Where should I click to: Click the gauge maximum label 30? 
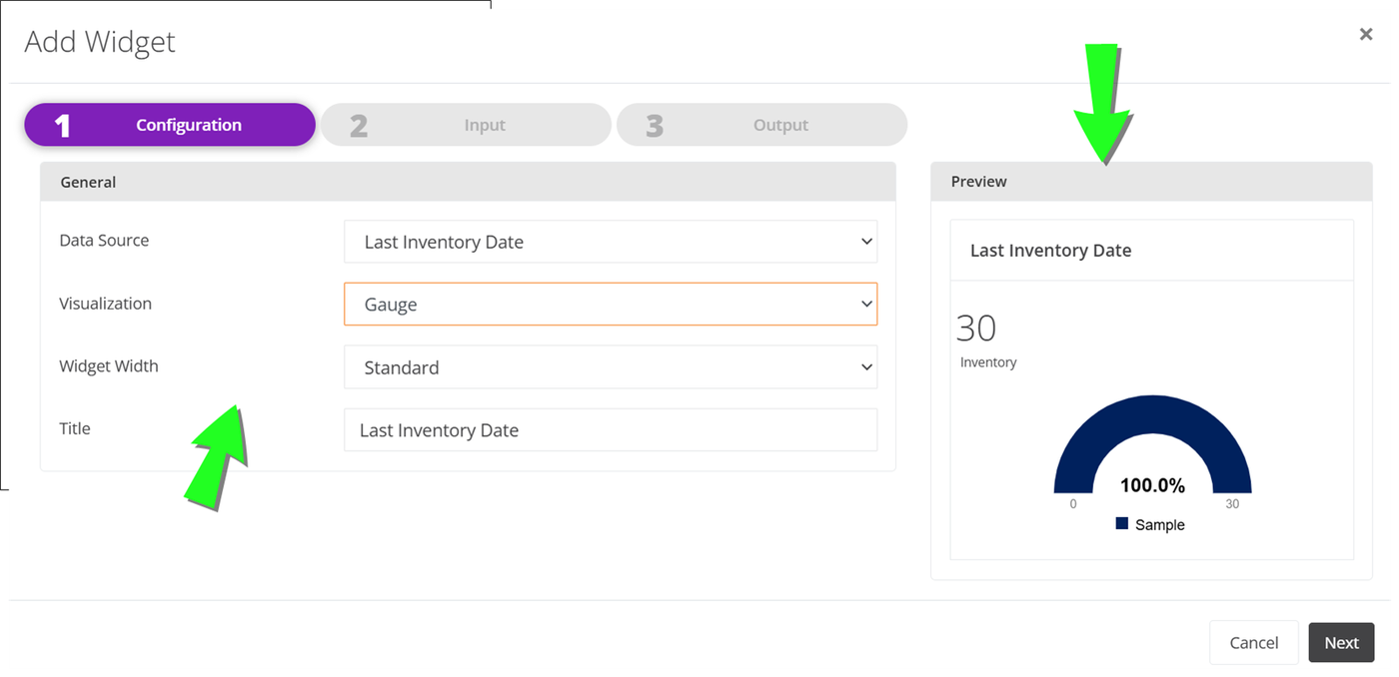click(1232, 504)
